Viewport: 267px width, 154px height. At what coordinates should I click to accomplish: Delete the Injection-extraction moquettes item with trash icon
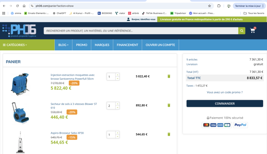(169, 76)
